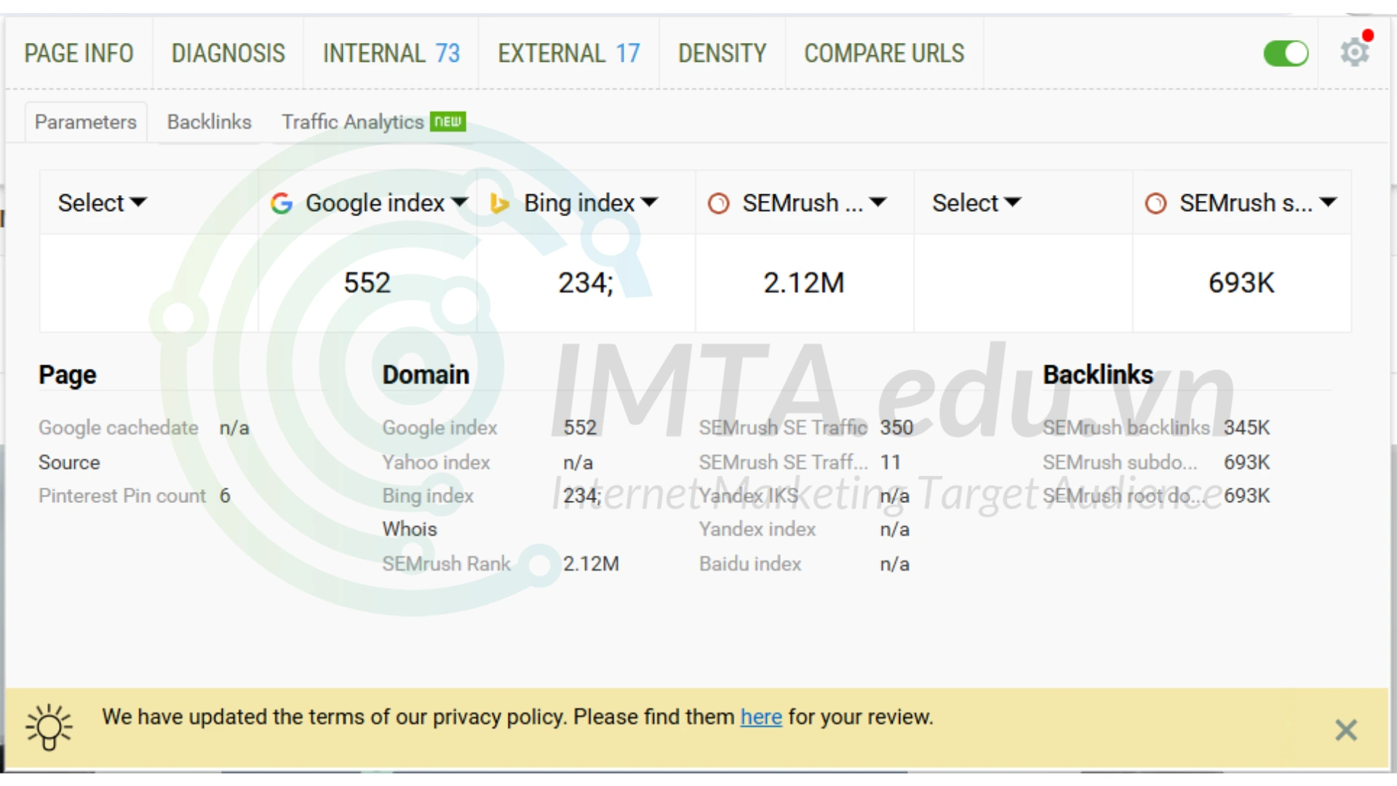Click the SEMrush Rank label under Domain
Screen dimensions: 1397x786
coord(447,563)
